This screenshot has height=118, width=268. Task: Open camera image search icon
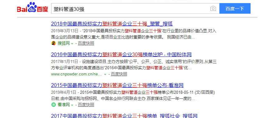[213, 8]
